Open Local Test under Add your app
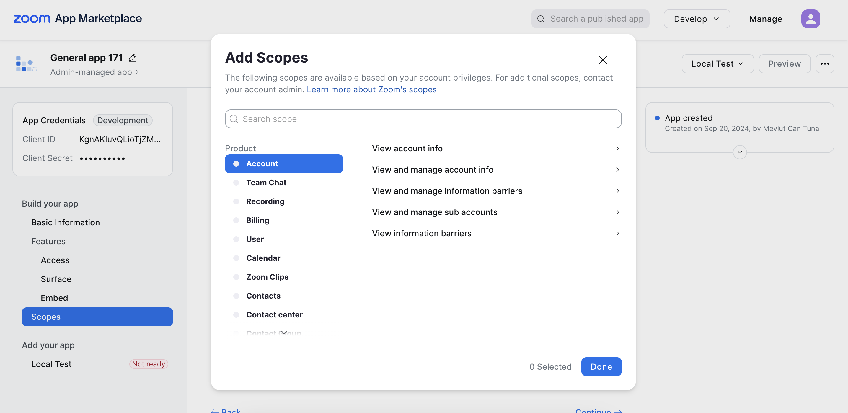848x413 pixels. pos(51,364)
